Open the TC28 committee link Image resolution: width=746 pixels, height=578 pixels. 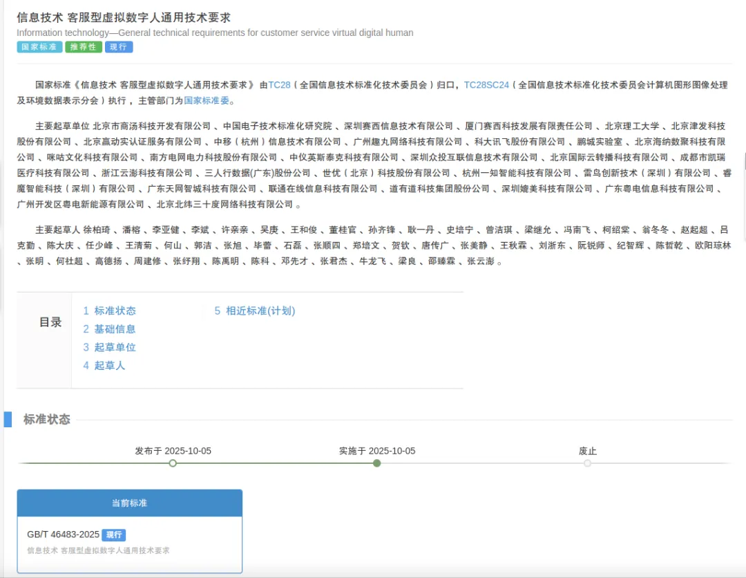click(279, 84)
